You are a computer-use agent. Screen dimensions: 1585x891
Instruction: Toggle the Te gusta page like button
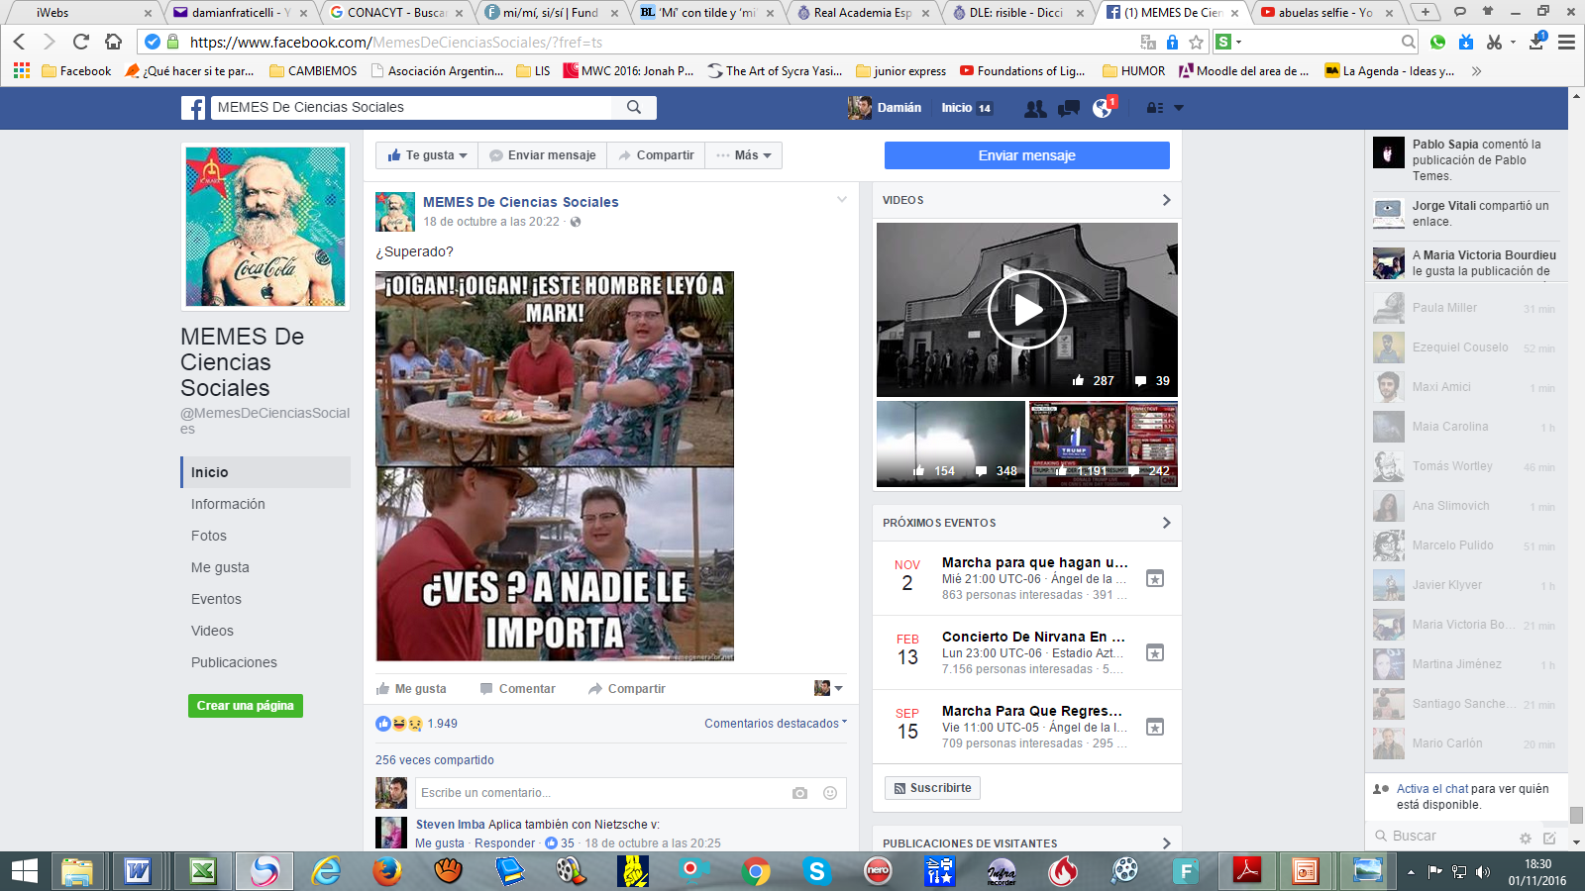[427, 155]
